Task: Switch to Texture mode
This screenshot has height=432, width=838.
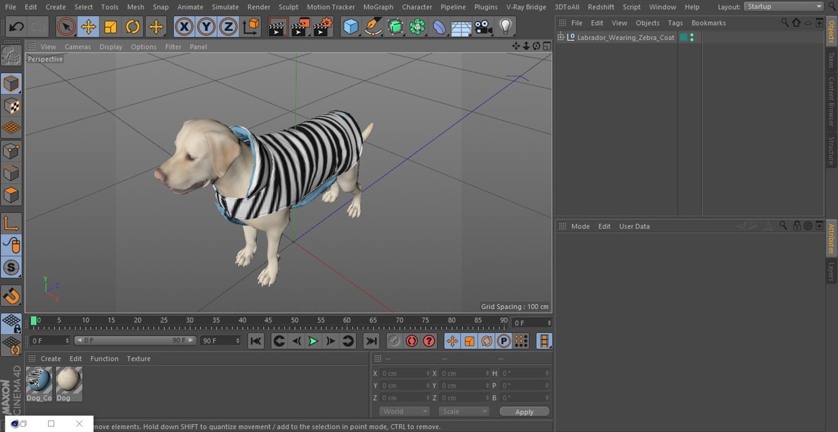Action: pyautogui.click(x=11, y=106)
